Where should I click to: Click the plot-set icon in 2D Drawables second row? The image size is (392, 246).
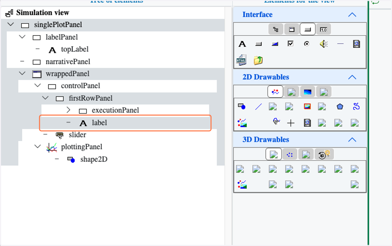coord(242,123)
